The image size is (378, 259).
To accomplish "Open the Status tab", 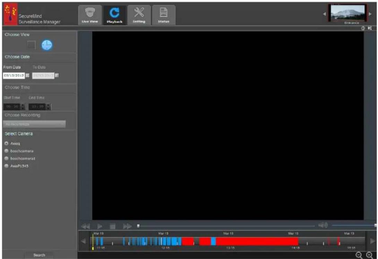I will (163, 15).
